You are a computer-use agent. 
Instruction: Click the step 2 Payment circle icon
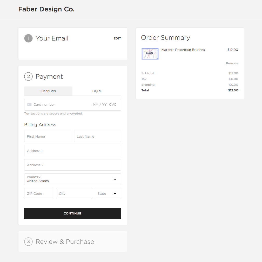(28, 77)
